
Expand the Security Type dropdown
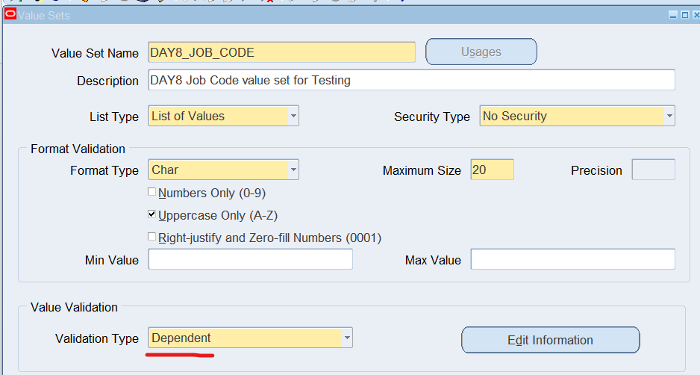pyautogui.click(x=669, y=117)
